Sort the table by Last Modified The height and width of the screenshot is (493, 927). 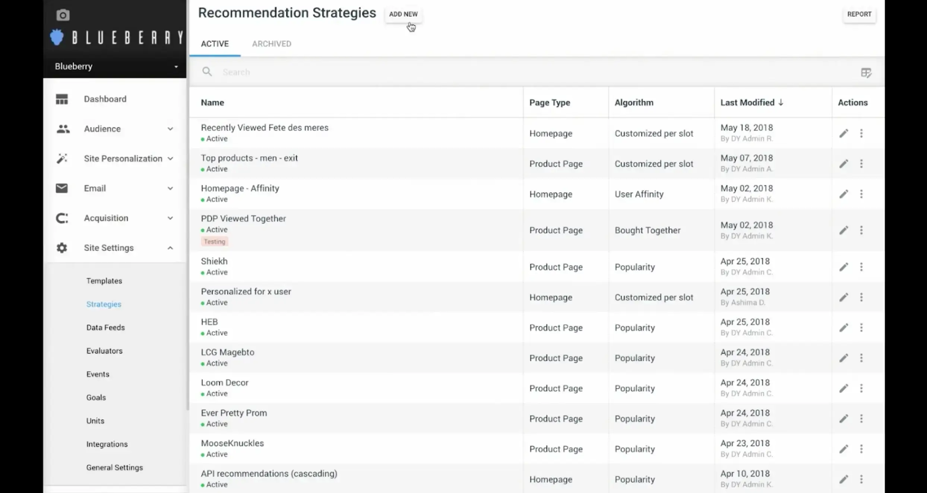[752, 102]
